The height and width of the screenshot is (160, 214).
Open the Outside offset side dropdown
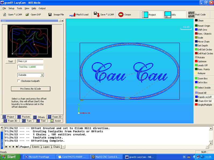42,75
